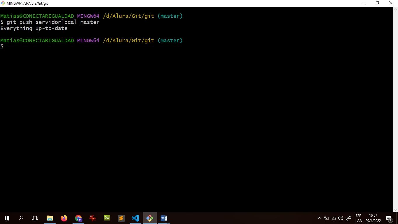Restore down the MINGW64 terminal window

[x=377, y=3]
